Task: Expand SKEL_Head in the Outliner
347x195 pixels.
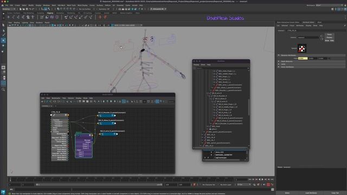Action: [x=208, y=126]
